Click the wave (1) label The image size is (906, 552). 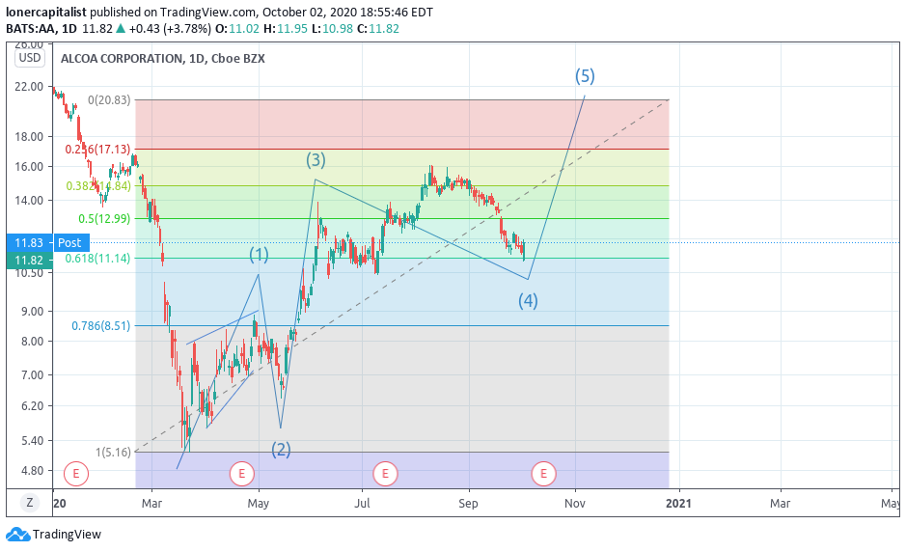[259, 255]
